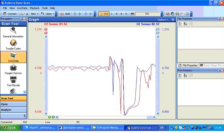Select the Analyze navigation button

[x=14, y=110]
